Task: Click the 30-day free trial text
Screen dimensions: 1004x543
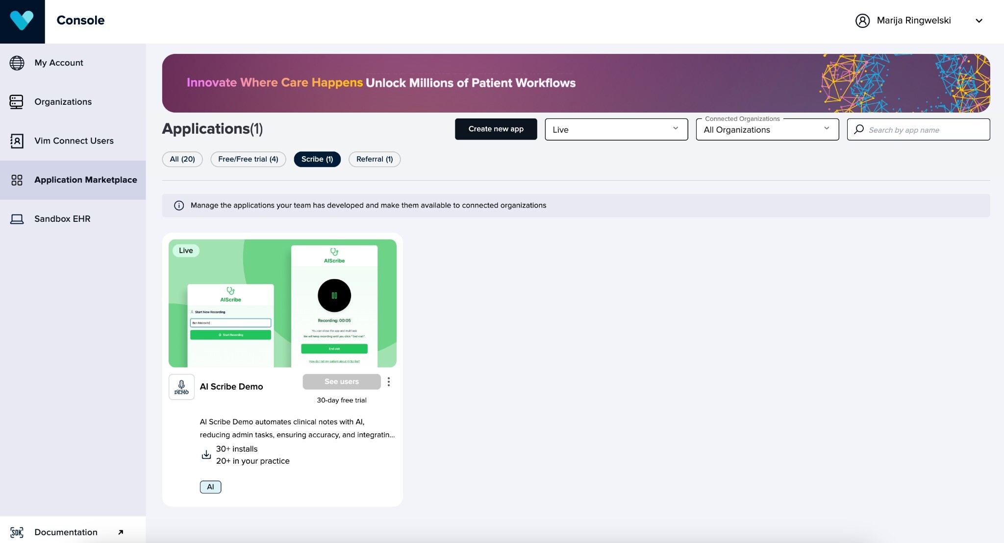Action: [342, 401]
